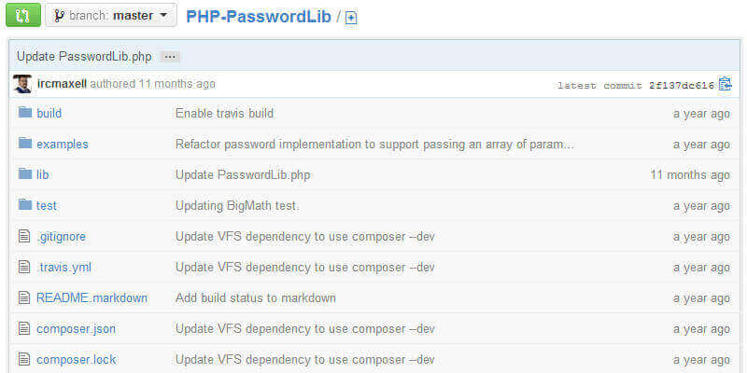Click the lib folder icon
Screen dimensions: 747x373
point(25,174)
